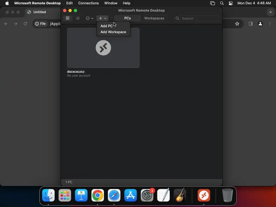
Task: Go forward in the Chrome window
Action: pos(16,24)
